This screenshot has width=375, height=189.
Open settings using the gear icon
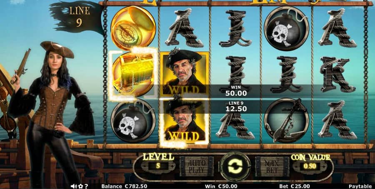(81, 187)
